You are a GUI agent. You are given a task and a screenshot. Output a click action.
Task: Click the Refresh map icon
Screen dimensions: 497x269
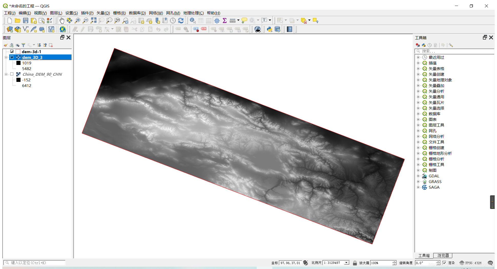(181, 21)
